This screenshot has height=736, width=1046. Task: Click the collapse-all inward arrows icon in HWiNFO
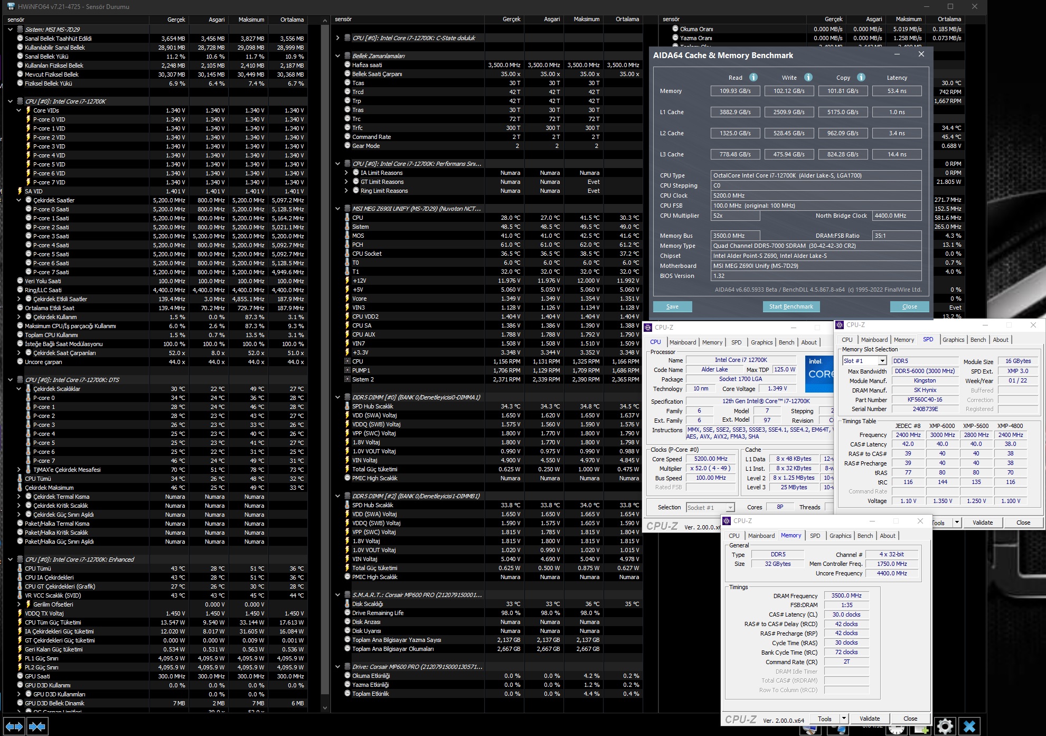[x=37, y=726]
